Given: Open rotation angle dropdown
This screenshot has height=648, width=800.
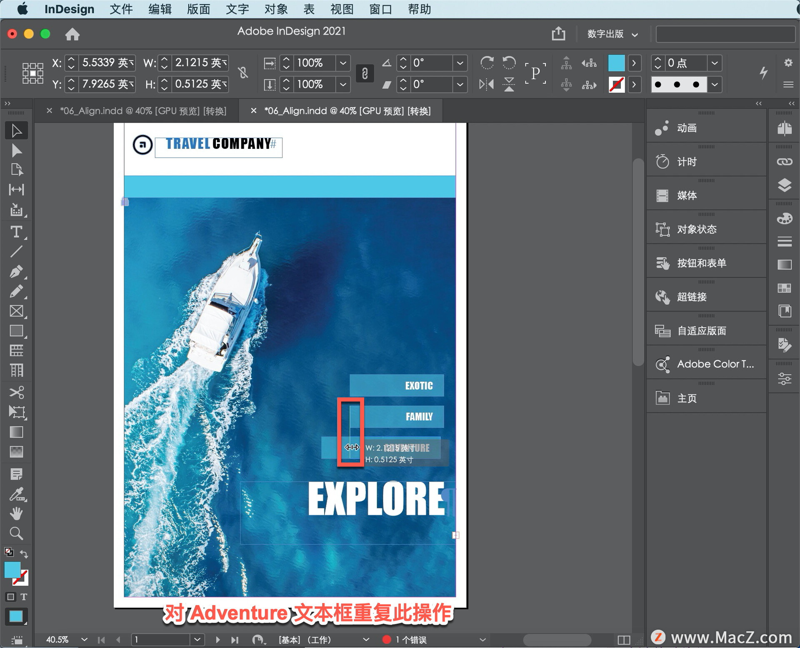Looking at the screenshot, I should (x=460, y=63).
